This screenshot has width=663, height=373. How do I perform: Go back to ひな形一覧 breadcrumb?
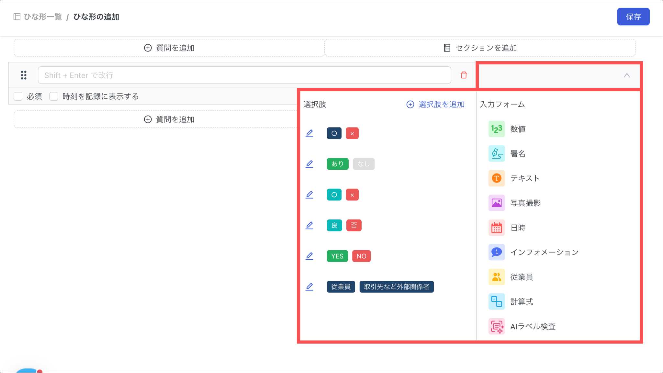(42, 17)
